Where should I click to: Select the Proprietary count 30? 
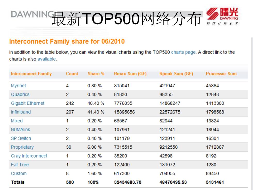tap(69, 147)
